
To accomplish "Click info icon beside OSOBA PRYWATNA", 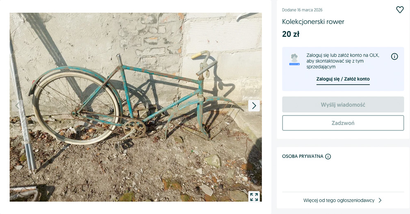I will pos(328,157).
